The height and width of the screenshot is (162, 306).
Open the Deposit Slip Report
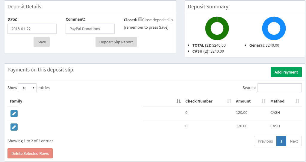[x=116, y=42]
